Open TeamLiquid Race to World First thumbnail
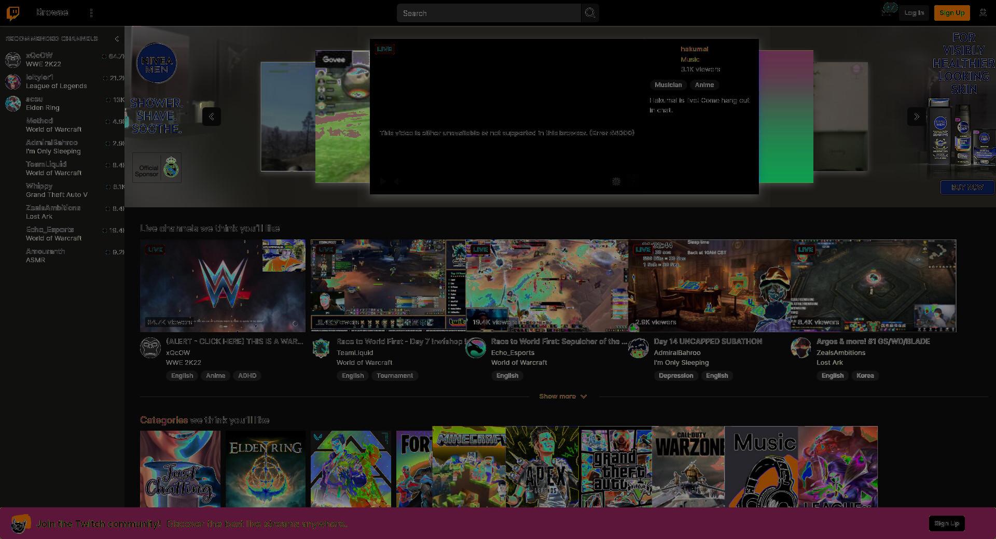 pos(388,286)
